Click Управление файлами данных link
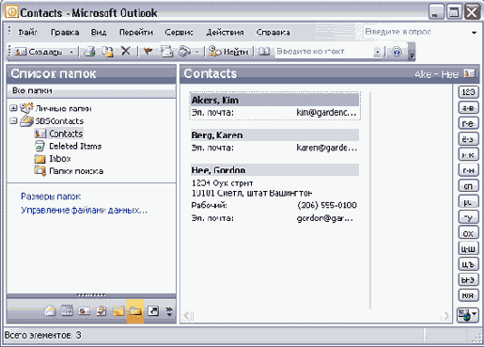This screenshot has height=347, width=484. pos(84,210)
